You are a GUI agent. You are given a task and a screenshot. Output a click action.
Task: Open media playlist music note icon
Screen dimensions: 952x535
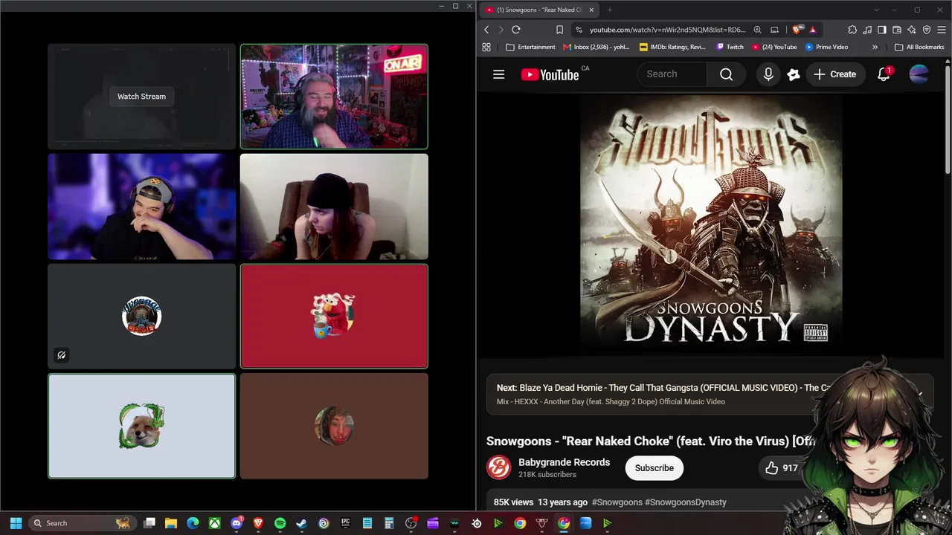pos(867,30)
